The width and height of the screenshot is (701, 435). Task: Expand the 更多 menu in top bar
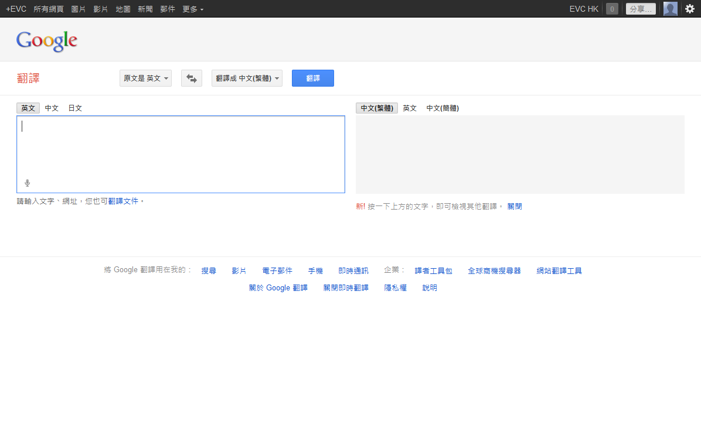(193, 9)
